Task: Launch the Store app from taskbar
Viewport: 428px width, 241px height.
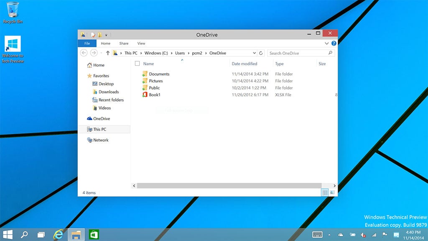Action: [94, 235]
